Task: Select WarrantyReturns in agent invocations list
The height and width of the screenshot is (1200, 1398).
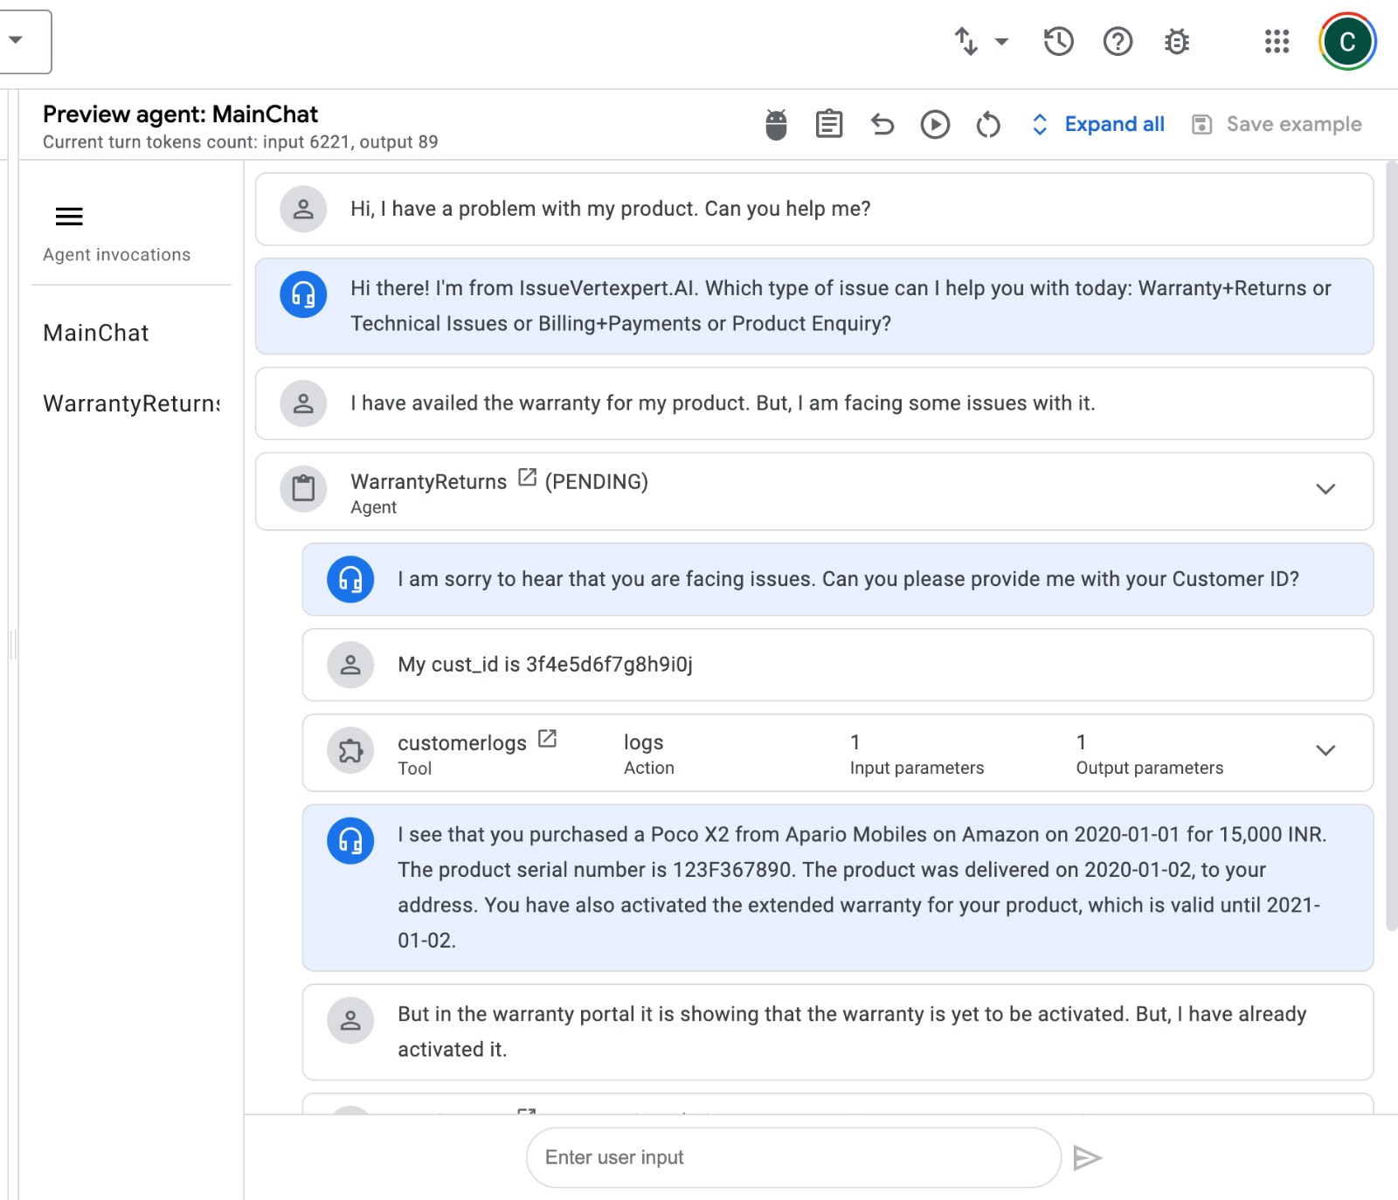Action: 131,403
